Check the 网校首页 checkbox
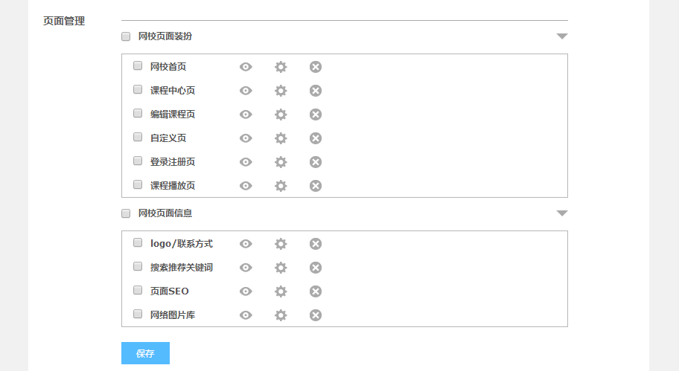 coord(138,65)
